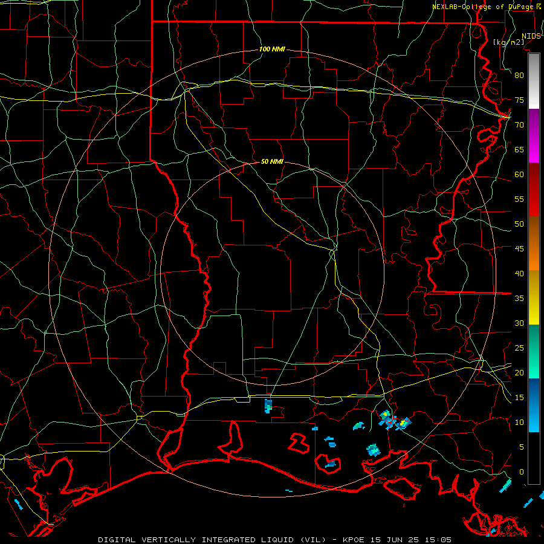The width and height of the screenshot is (544, 544).
Task: Pick the magenta-purple segment of color bar
Action: (x=534, y=135)
